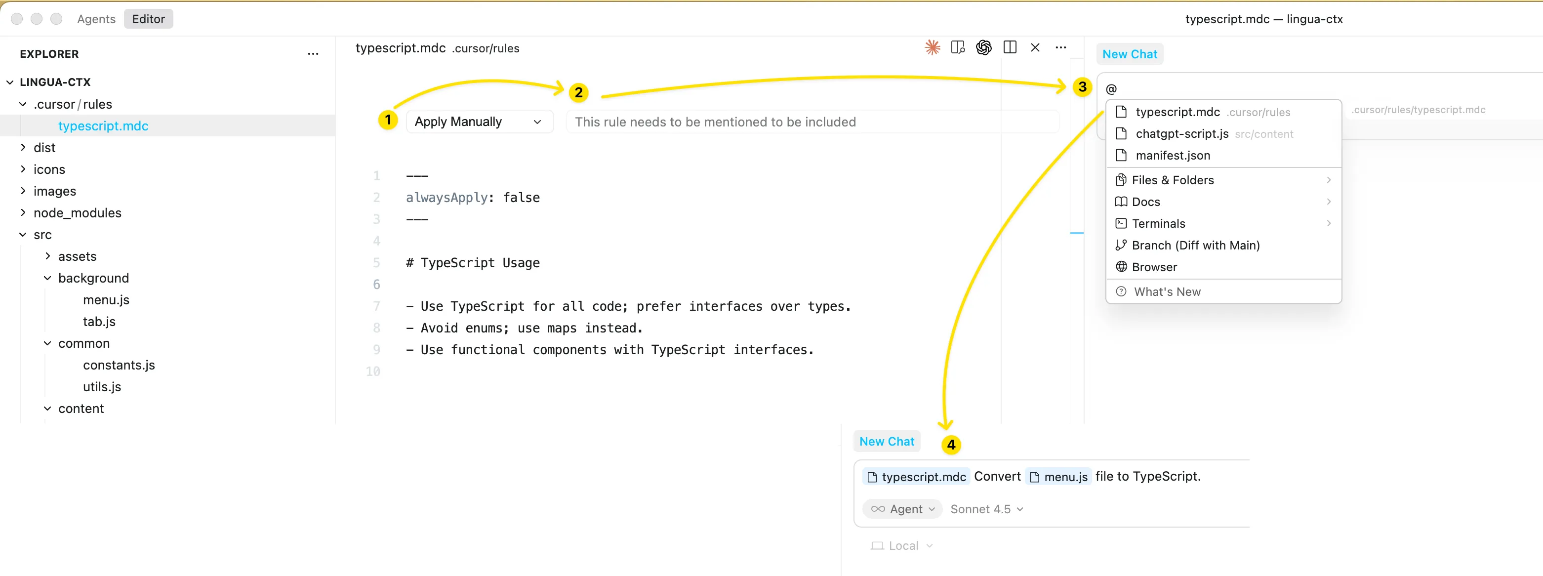Open the editor's three-dot more actions menu

pos(1061,47)
